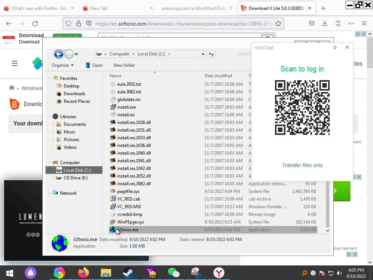Image resolution: width=373 pixels, height=280 pixels.
Task: Click Open in Explorer toolbar
Action: 94,65
